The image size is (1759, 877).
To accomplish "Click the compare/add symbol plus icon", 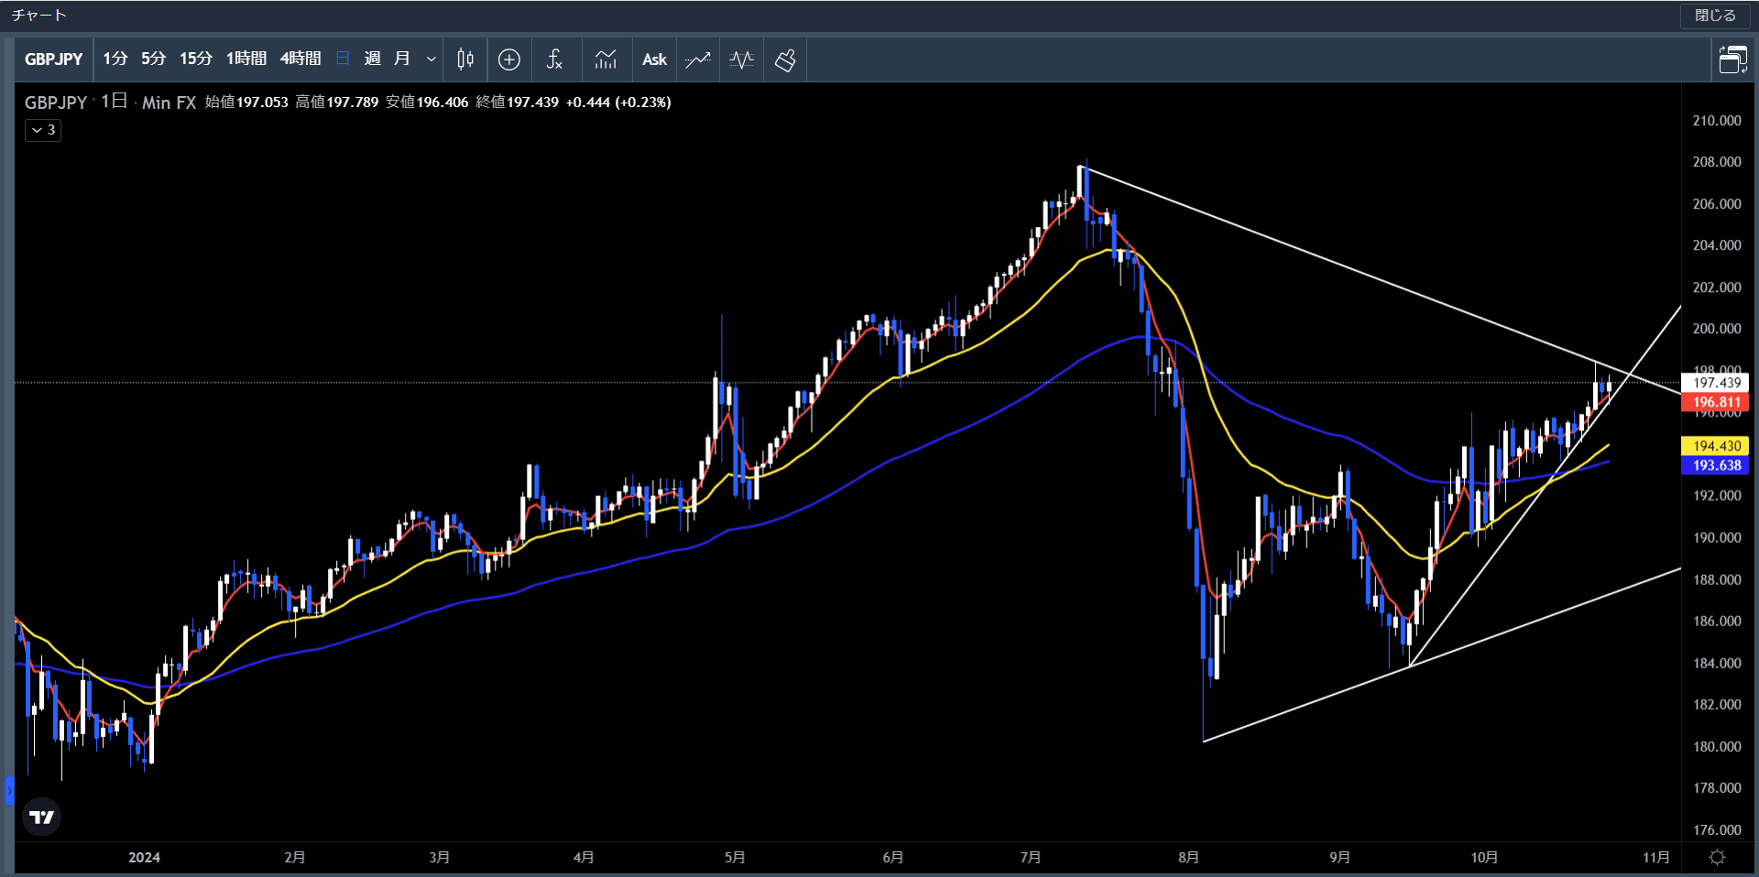I will [509, 60].
